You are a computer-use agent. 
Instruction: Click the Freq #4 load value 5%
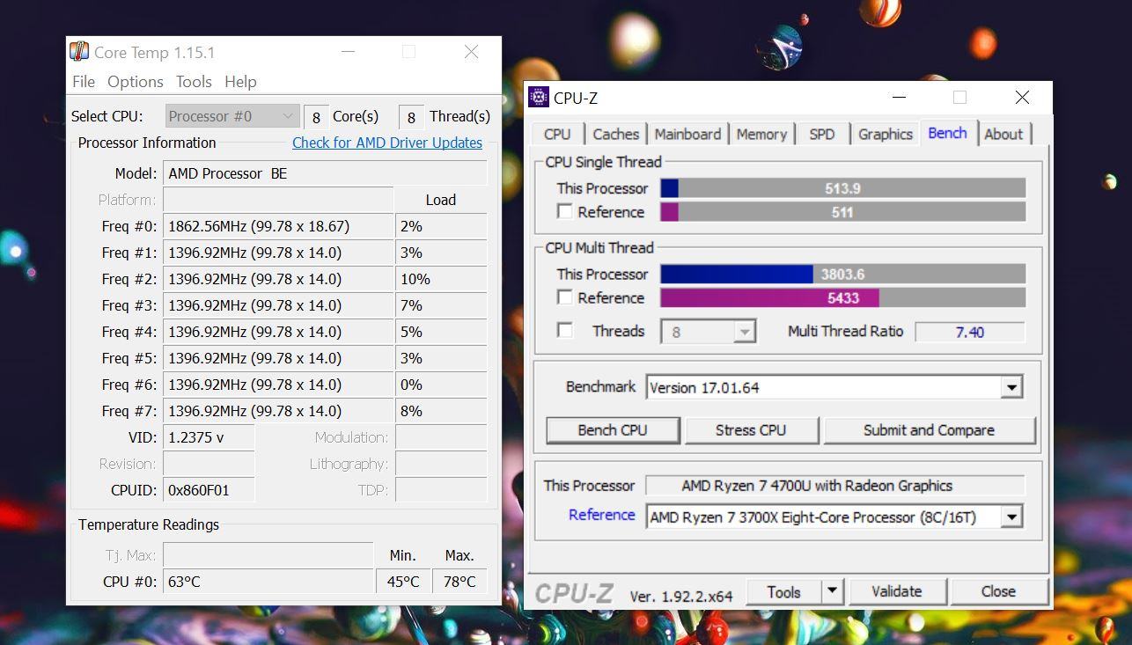pos(441,332)
